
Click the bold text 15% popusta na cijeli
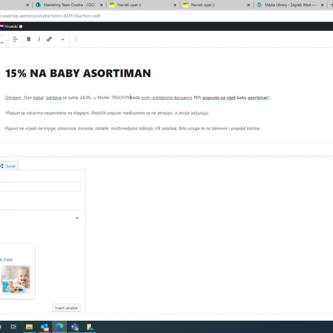pyautogui.click(x=214, y=98)
